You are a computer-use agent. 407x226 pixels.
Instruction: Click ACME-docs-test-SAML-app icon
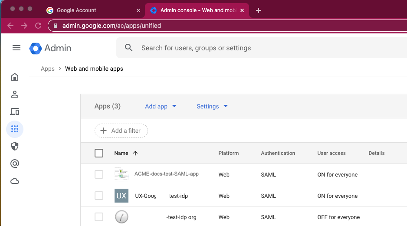tap(121, 174)
